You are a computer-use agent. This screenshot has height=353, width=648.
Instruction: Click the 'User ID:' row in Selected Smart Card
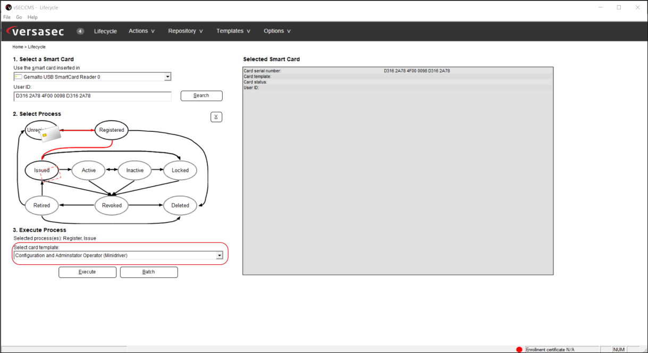point(398,87)
